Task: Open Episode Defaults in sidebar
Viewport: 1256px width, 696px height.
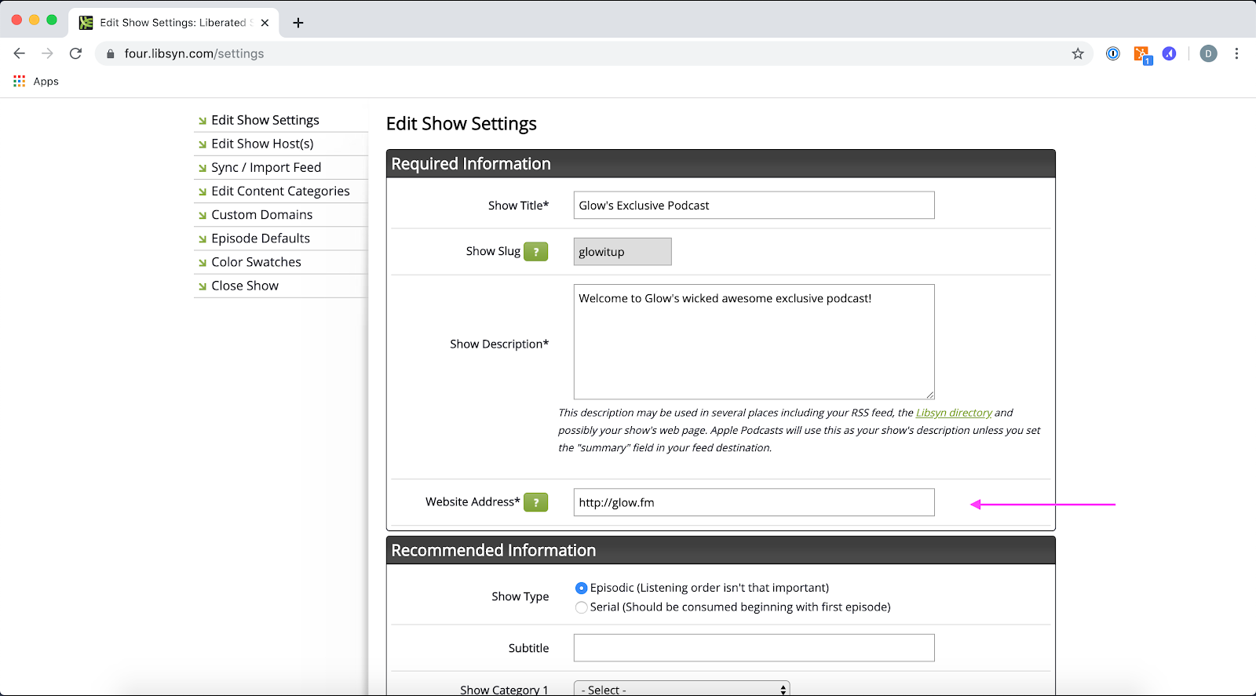Action: (x=261, y=238)
